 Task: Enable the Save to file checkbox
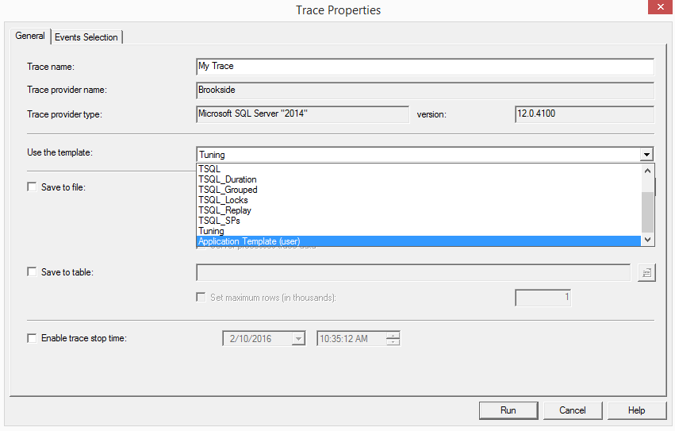pyautogui.click(x=33, y=187)
